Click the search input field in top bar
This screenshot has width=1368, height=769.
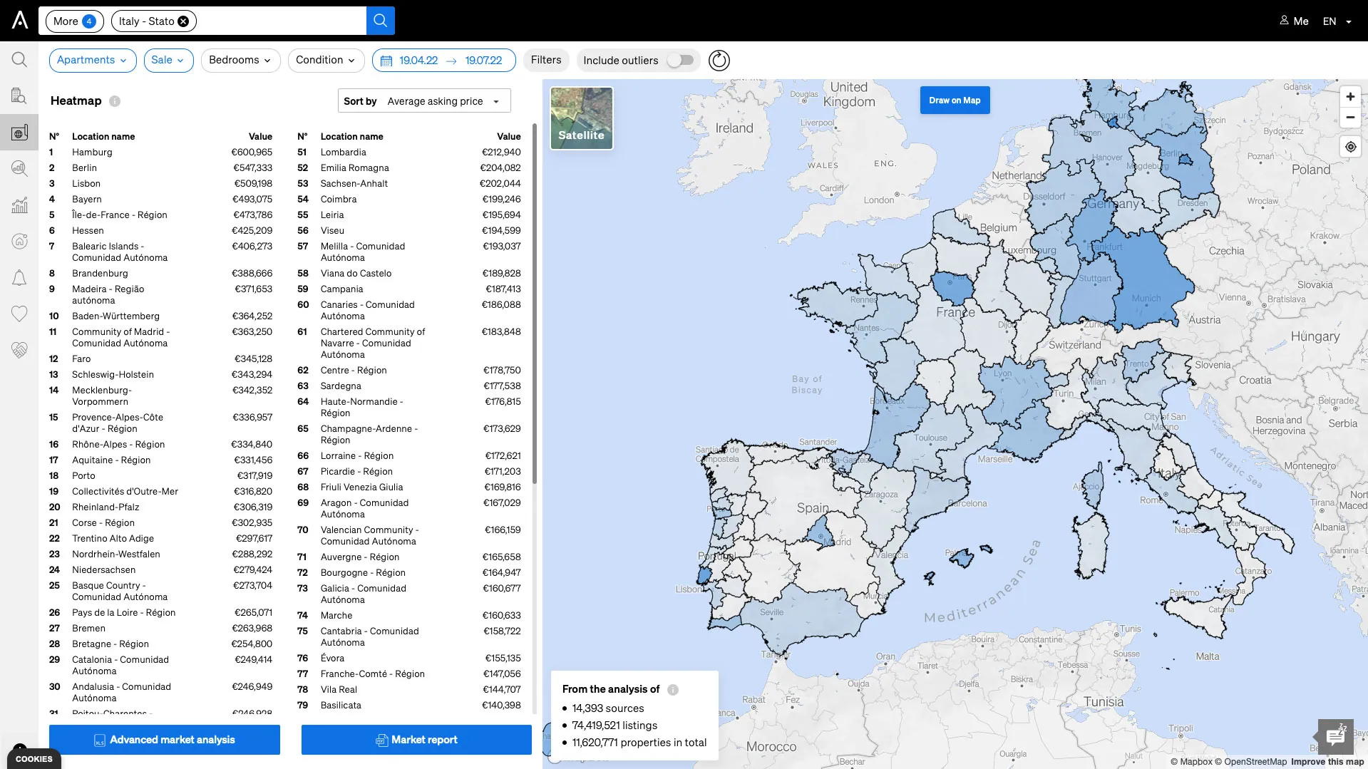[x=282, y=21]
